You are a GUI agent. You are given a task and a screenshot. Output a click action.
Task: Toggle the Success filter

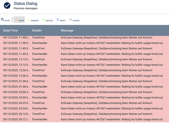point(48,20)
